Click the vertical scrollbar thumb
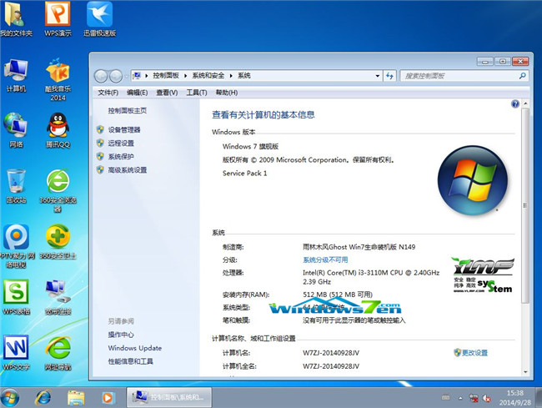 (x=525, y=205)
